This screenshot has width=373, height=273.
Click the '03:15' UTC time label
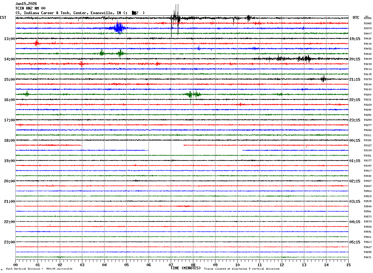(x=355, y=202)
